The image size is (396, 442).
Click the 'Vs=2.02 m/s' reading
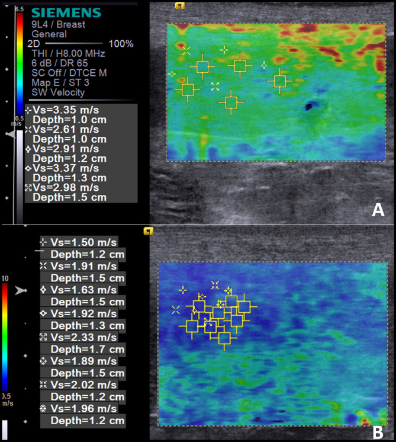(83, 385)
